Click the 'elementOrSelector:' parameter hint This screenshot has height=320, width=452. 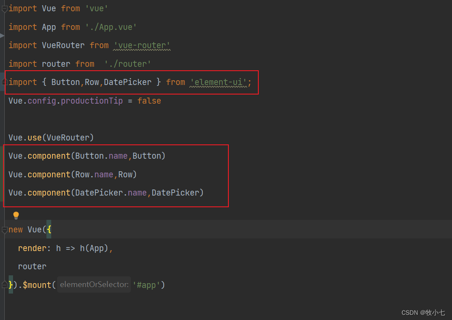pos(94,284)
